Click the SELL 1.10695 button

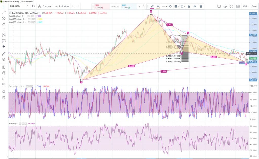coord(102,7)
